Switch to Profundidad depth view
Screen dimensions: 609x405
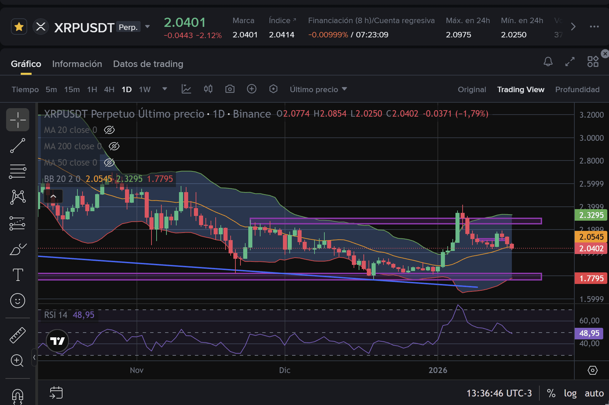pos(577,89)
